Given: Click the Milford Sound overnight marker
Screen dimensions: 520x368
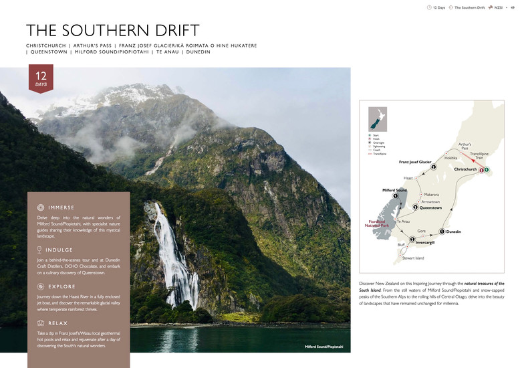Looking at the screenshot, I should click(395, 196).
